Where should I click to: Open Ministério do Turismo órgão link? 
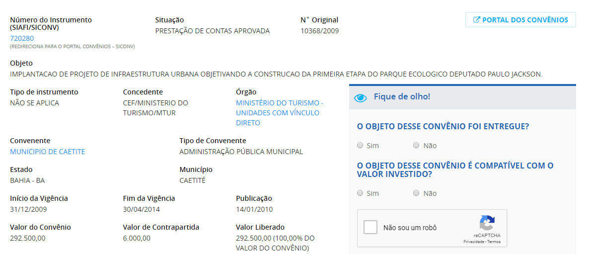[x=280, y=113]
